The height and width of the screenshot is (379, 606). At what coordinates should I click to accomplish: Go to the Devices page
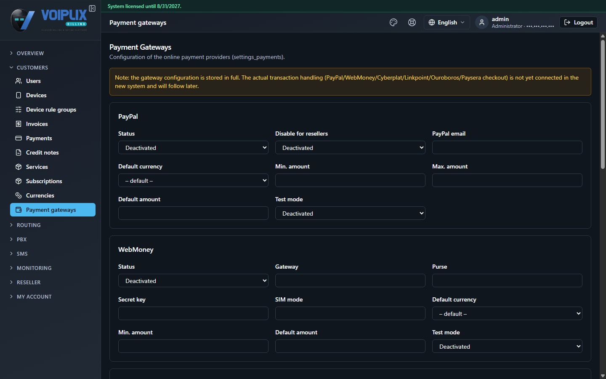[x=53, y=95]
